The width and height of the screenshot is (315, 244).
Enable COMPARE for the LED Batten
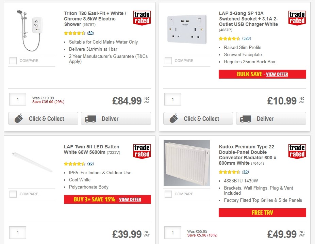click(13, 194)
